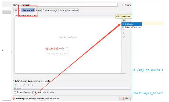Move before launch task down
The width and height of the screenshot is (169, 102).
(x=33, y=85)
